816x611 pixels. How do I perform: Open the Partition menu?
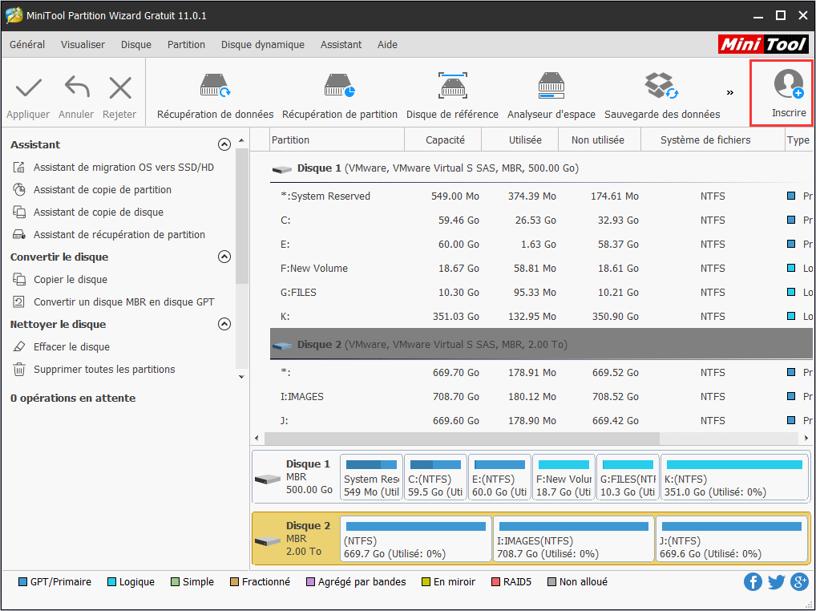tap(186, 45)
